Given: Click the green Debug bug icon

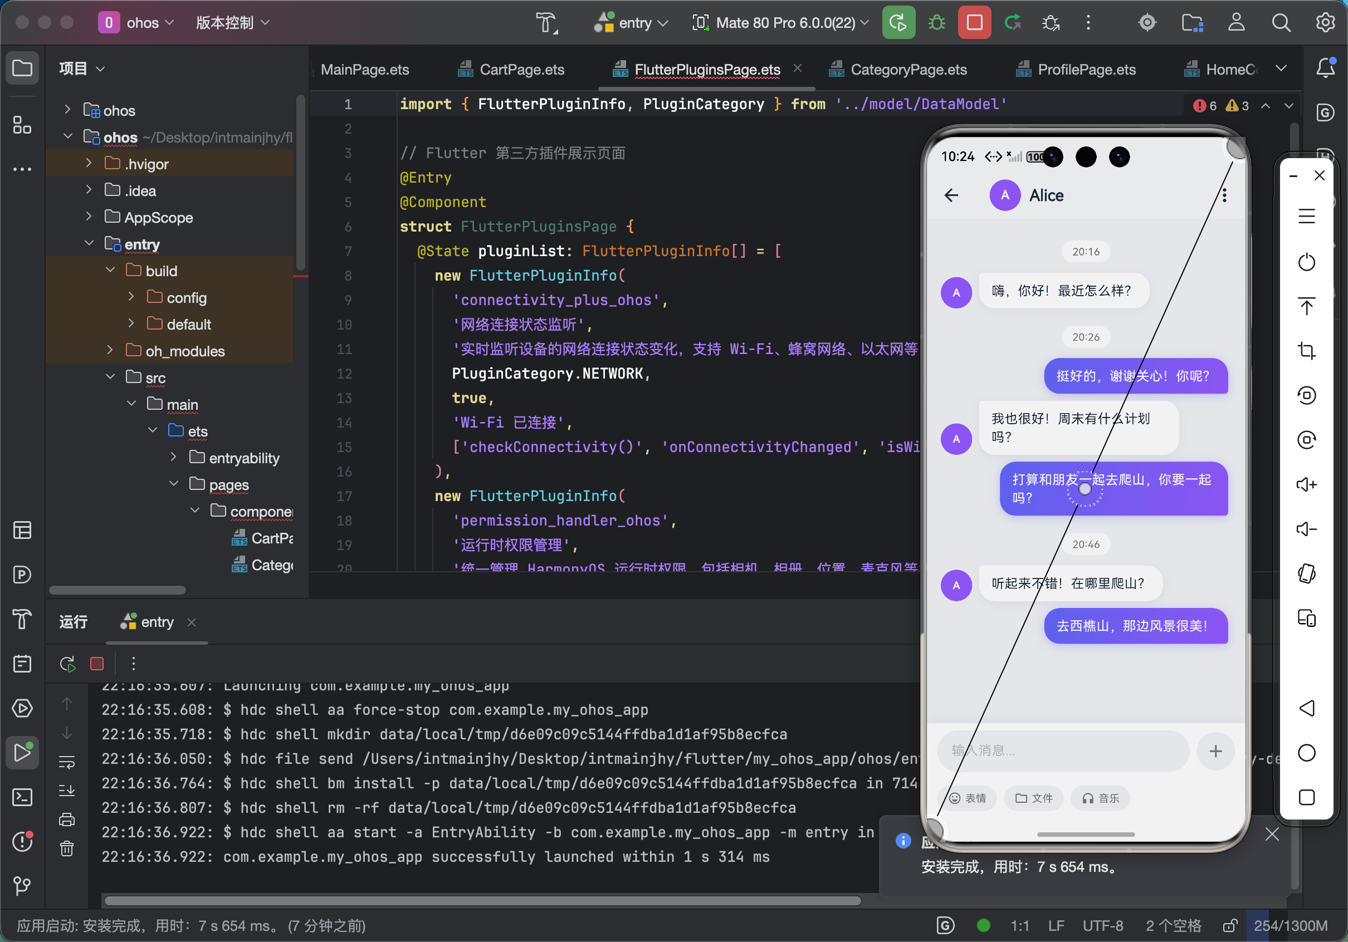Looking at the screenshot, I should [x=936, y=23].
